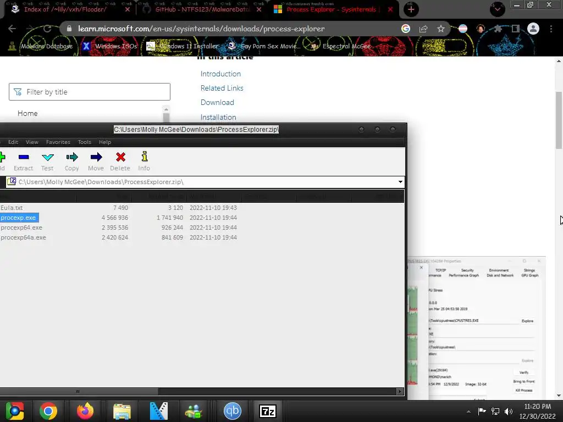Open the Espectral McGee bookmark

point(340,46)
